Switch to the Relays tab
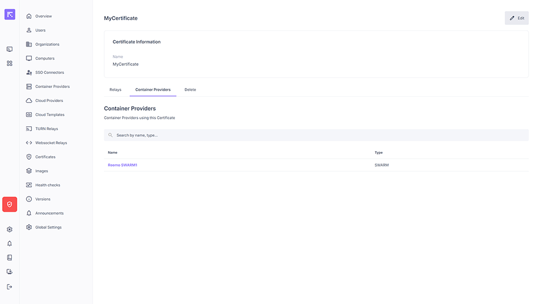Viewport: 540px width, 304px height. [116, 90]
